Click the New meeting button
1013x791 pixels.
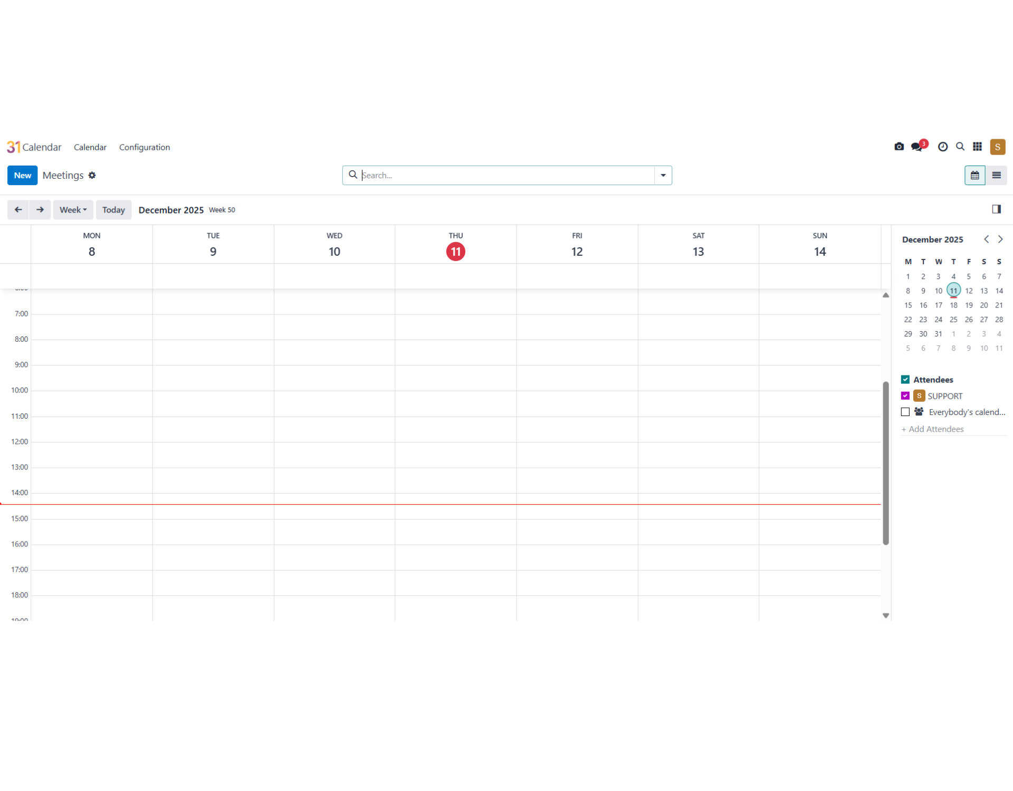click(x=22, y=175)
